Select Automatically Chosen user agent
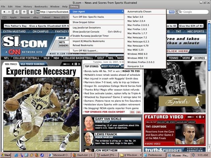 (x=145, y=12)
